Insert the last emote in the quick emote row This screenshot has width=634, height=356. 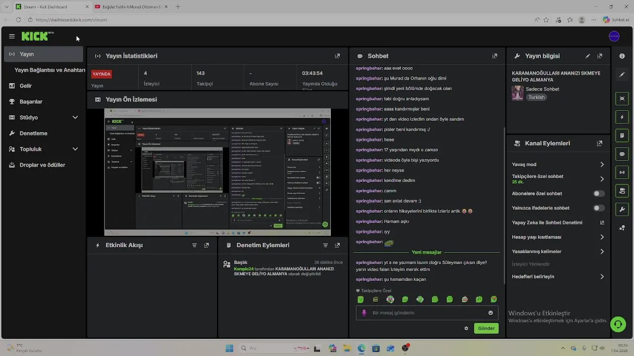click(494, 300)
